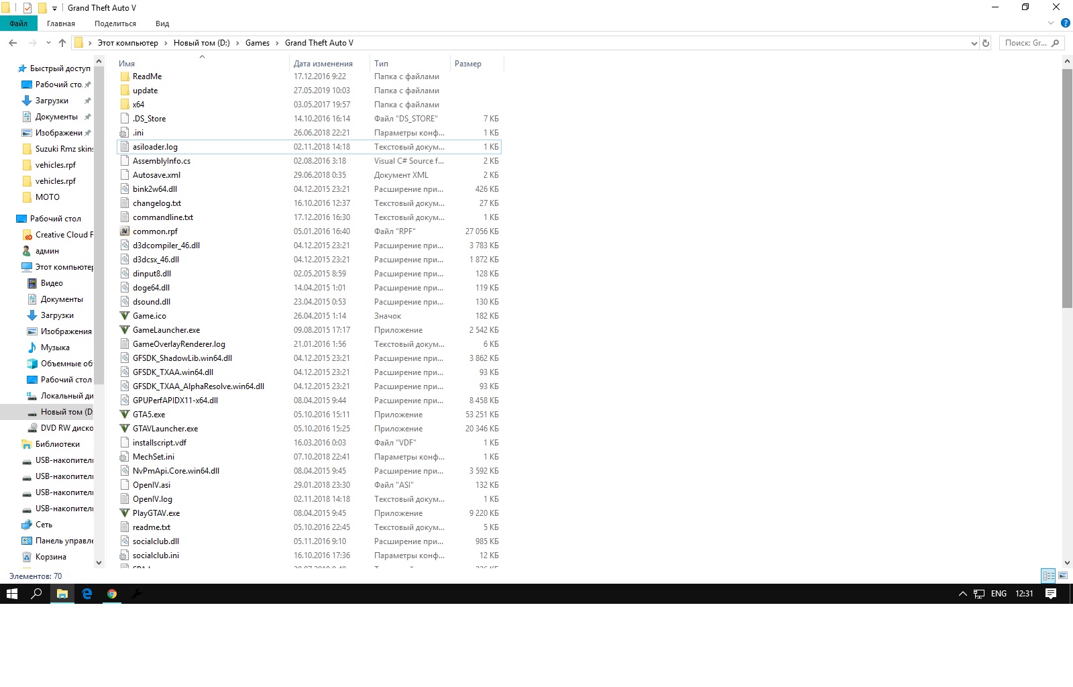Switch to the Вид ribbon tab
The width and height of the screenshot is (1073, 687).
[x=162, y=23]
